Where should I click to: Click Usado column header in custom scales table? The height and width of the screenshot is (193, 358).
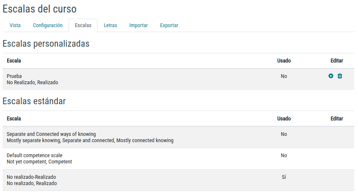(284, 61)
